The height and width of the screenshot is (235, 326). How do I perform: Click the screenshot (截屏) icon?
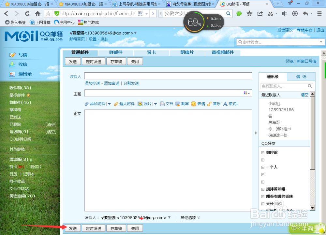click(x=178, y=104)
